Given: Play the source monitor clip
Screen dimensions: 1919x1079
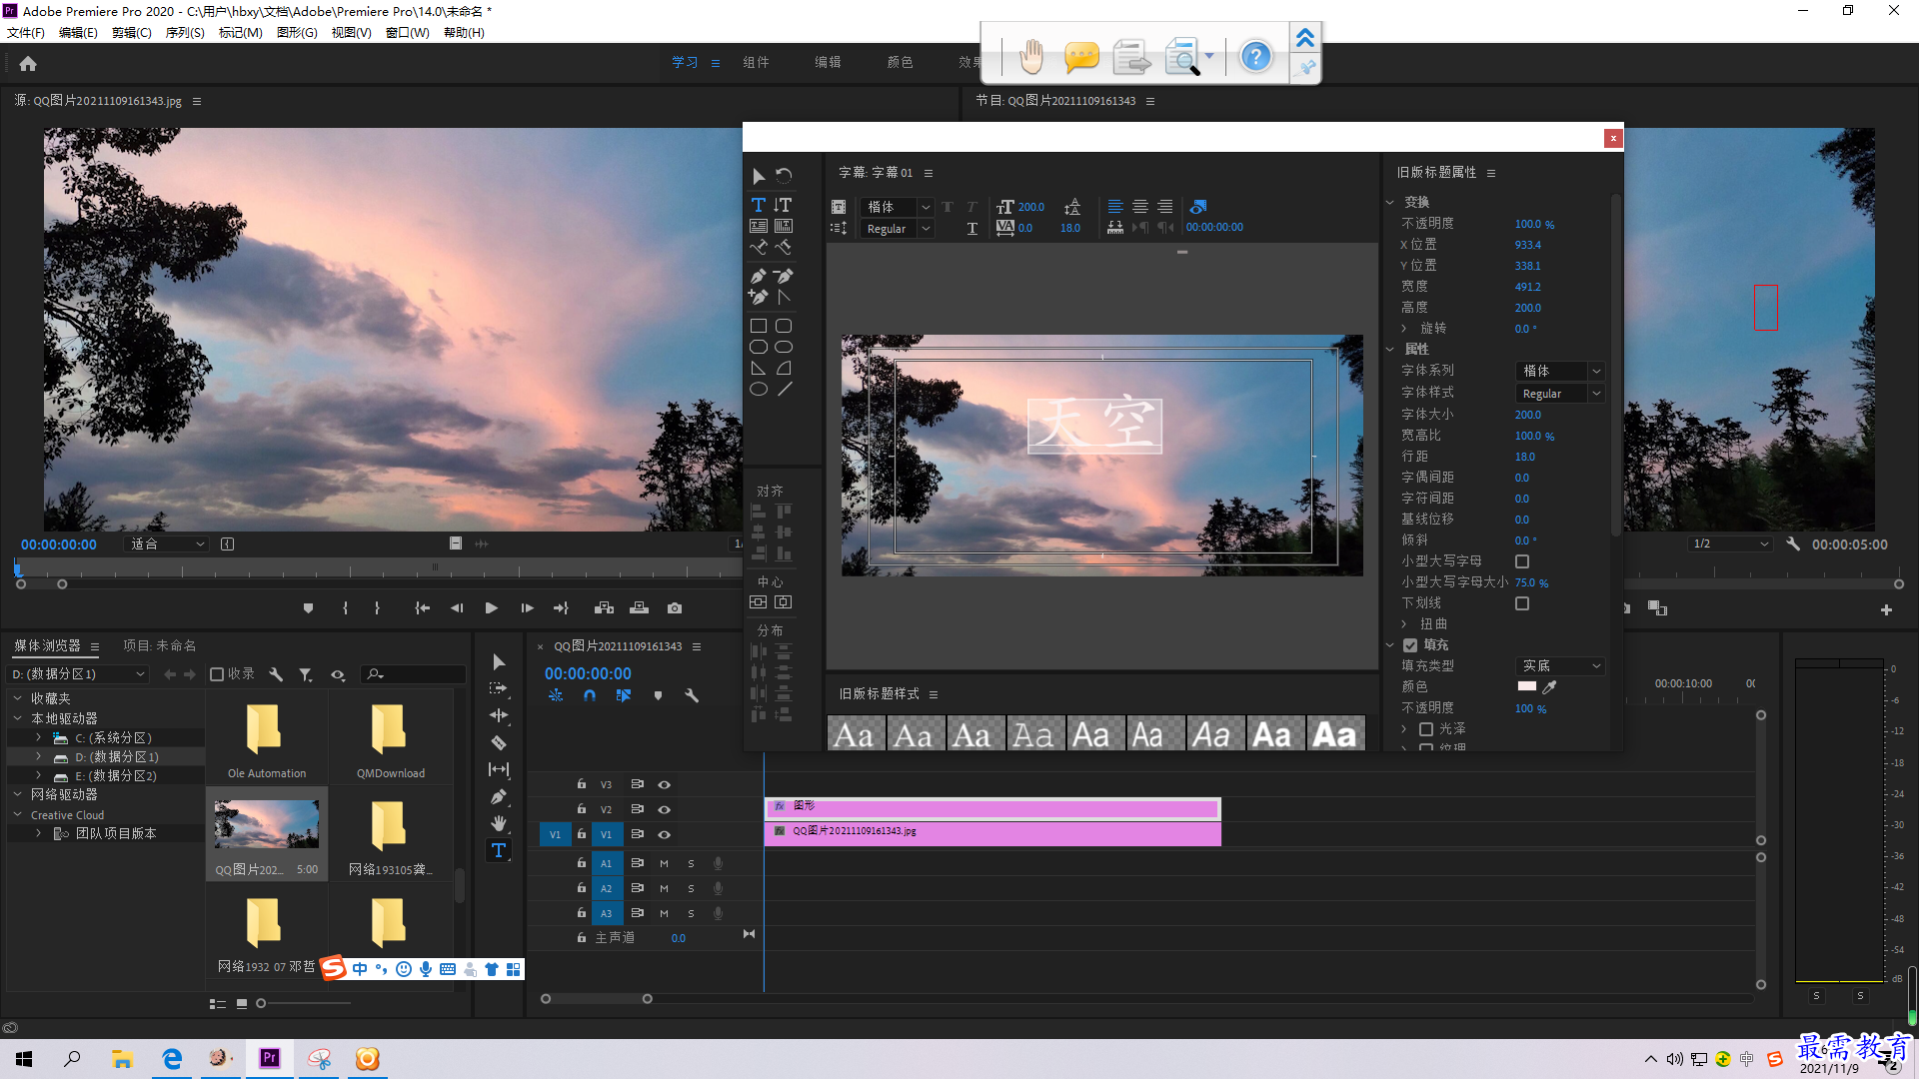Looking at the screenshot, I should (491, 607).
